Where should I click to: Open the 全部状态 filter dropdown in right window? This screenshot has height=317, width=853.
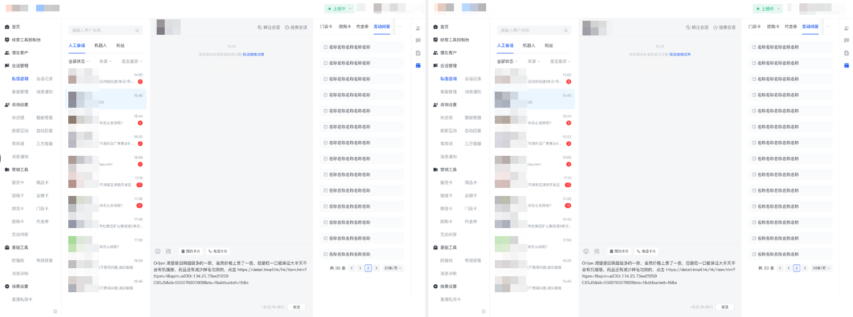(x=507, y=61)
